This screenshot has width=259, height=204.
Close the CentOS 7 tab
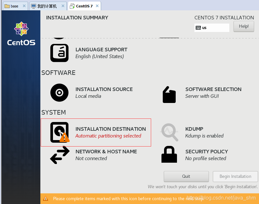point(97,6)
